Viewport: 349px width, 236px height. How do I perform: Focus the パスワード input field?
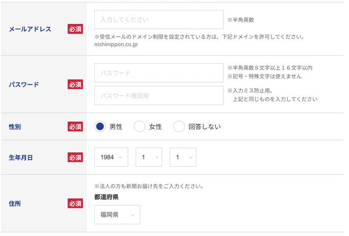(159, 73)
